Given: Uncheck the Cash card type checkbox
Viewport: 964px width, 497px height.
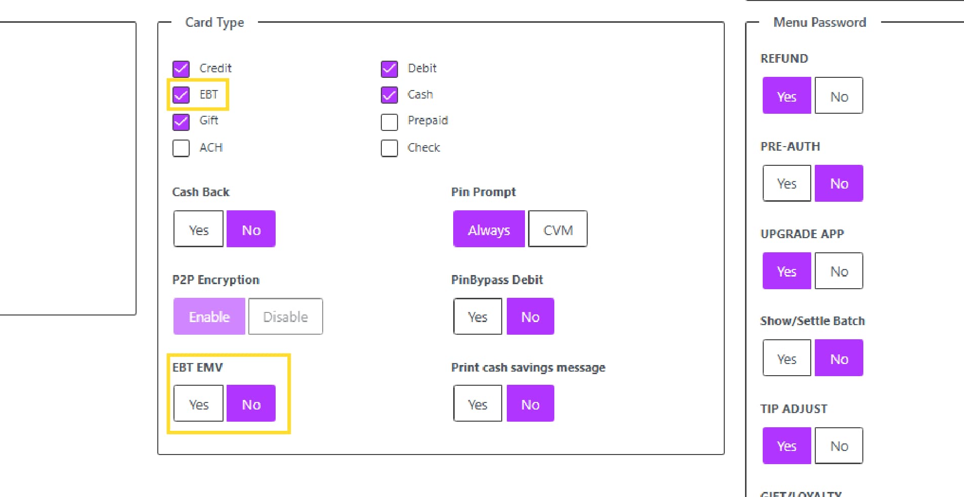Looking at the screenshot, I should [389, 95].
